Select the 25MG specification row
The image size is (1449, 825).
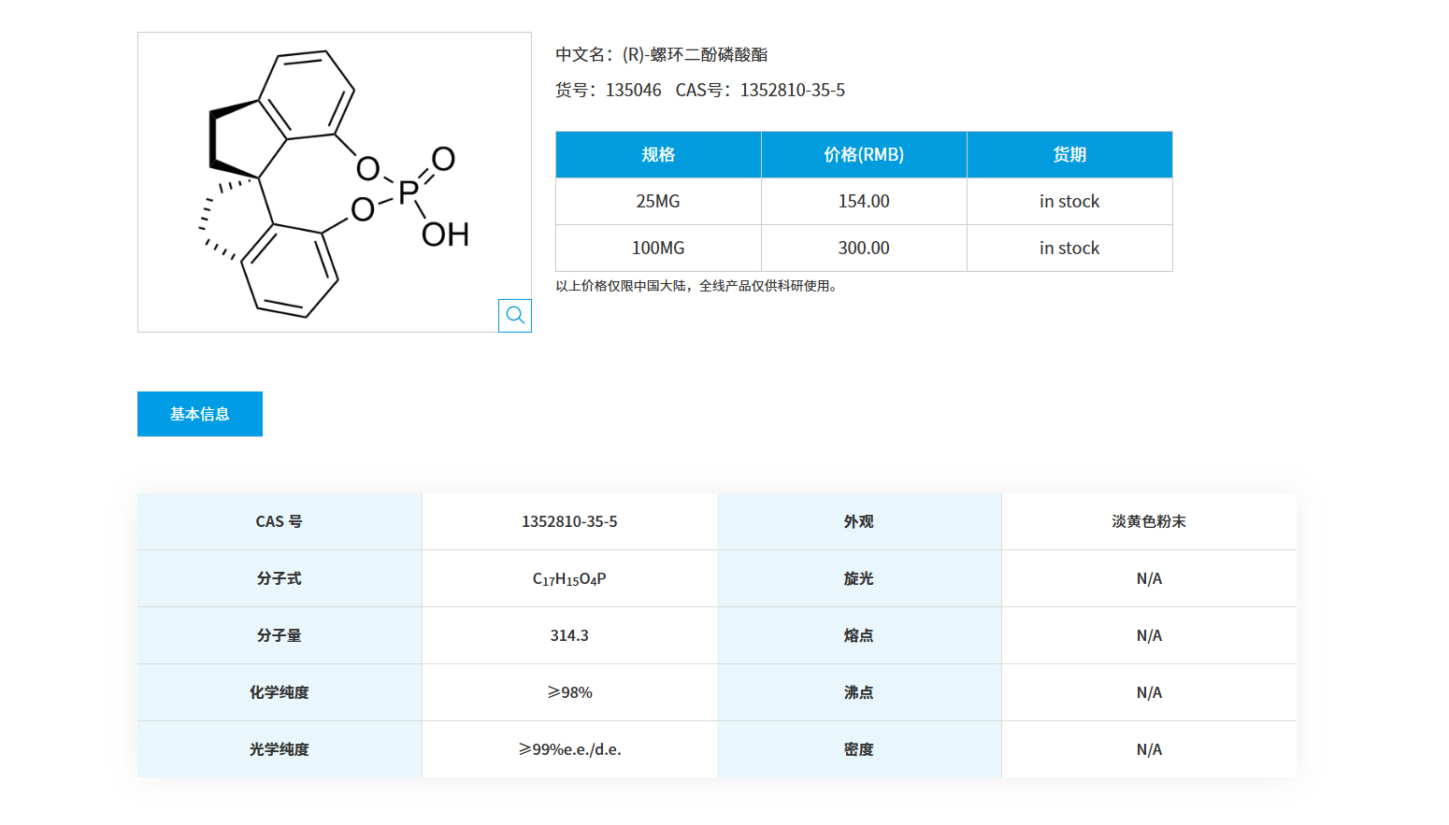(x=657, y=200)
